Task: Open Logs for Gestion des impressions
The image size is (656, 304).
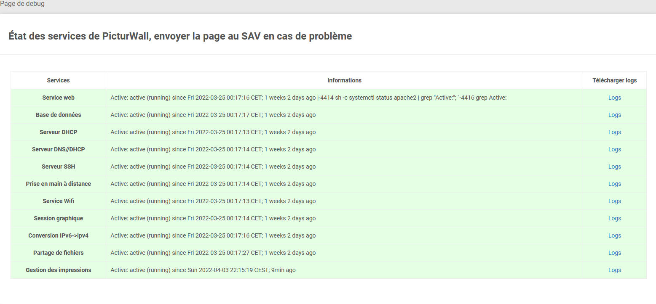Action: click(614, 270)
